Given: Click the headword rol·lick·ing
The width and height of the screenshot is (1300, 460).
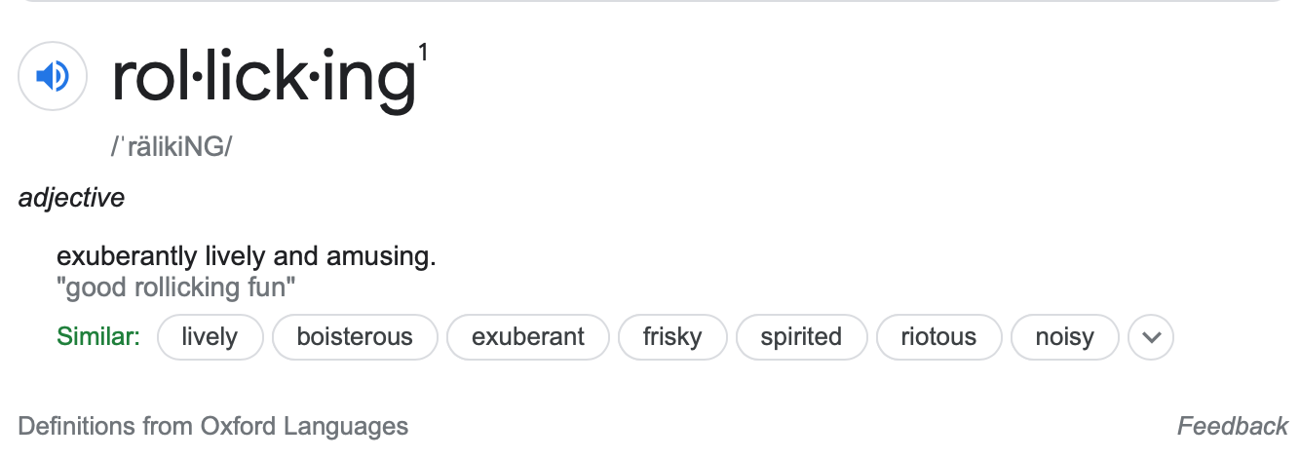Looking at the screenshot, I should point(263,77).
